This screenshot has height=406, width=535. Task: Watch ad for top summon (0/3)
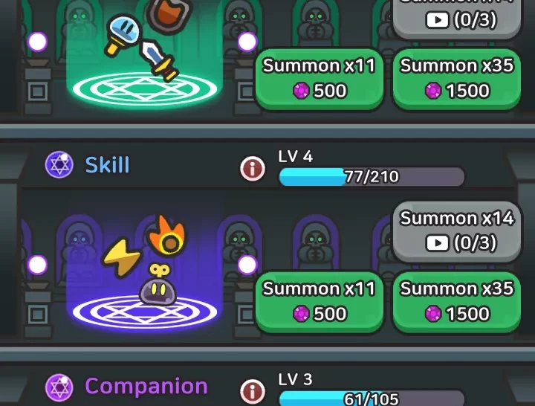point(457,18)
